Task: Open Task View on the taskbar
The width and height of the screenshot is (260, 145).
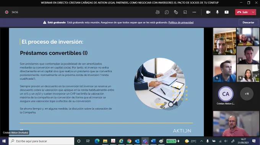Action: coord(88,141)
